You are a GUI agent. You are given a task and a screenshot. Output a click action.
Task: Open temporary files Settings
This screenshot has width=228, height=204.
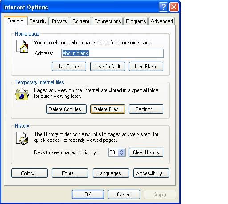point(146,109)
